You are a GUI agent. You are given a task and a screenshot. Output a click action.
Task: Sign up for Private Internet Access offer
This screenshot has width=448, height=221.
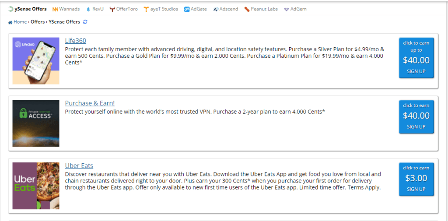tap(416, 117)
